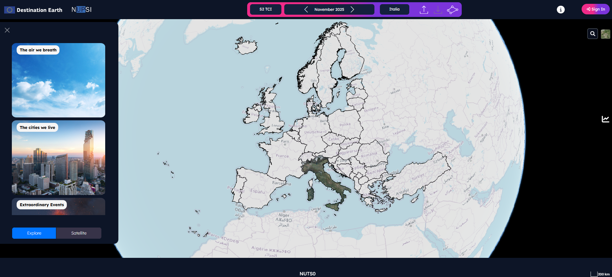Screen dimensions: 612x277
Task: Open the S2 TCI layer selector
Action: click(x=265, y=9)
